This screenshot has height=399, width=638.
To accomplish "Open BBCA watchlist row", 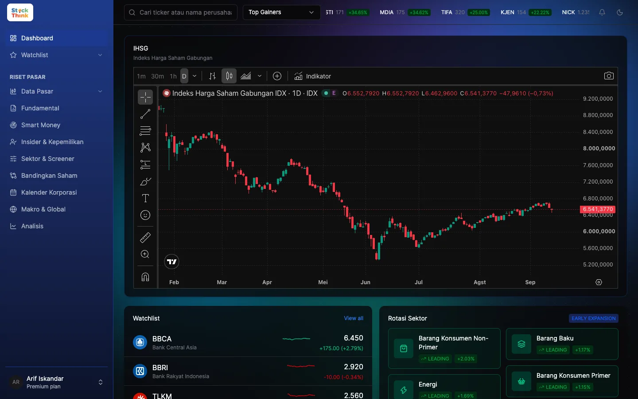I will [248, 342].
